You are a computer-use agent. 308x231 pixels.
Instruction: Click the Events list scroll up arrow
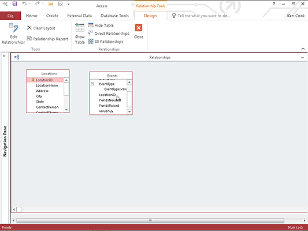[x=129, y=82]
